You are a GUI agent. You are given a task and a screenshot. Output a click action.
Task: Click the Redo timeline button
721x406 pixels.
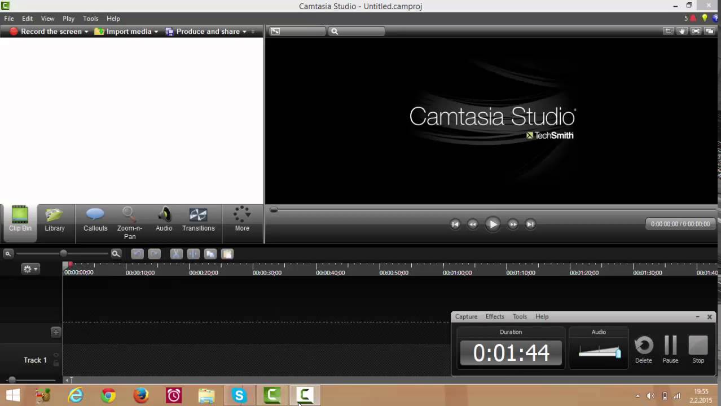[x=154, y=254]
